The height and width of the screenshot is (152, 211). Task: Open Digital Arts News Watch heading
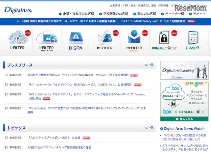coord(184,129)
